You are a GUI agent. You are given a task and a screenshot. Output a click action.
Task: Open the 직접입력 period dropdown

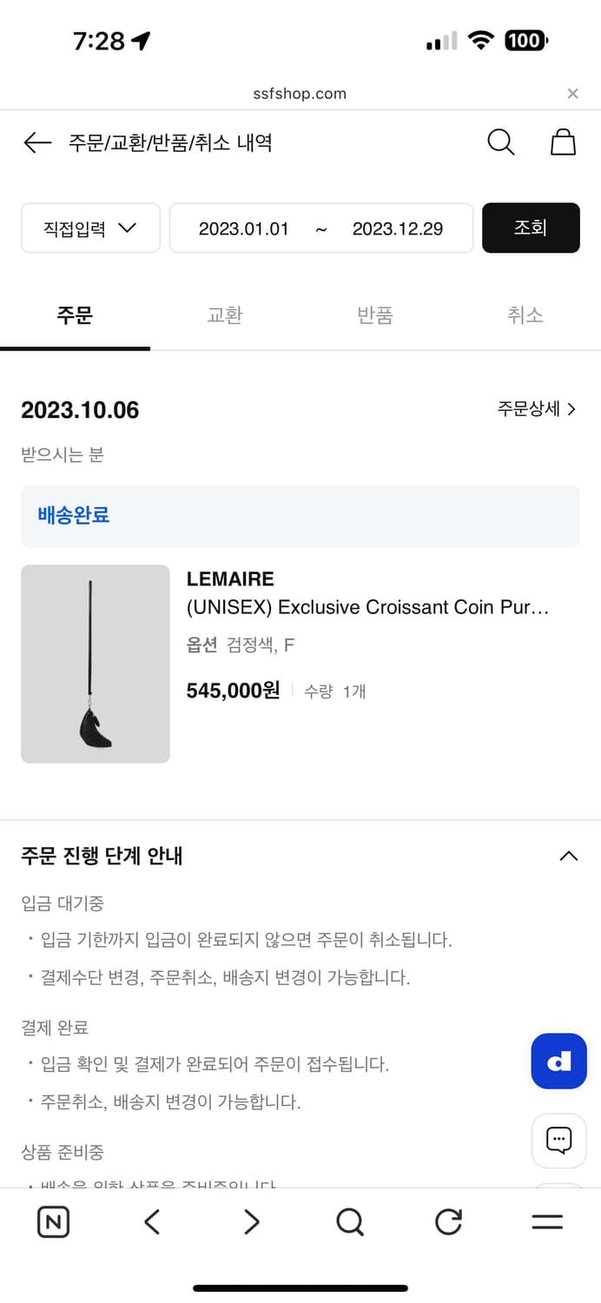click(x=89, y=228)
